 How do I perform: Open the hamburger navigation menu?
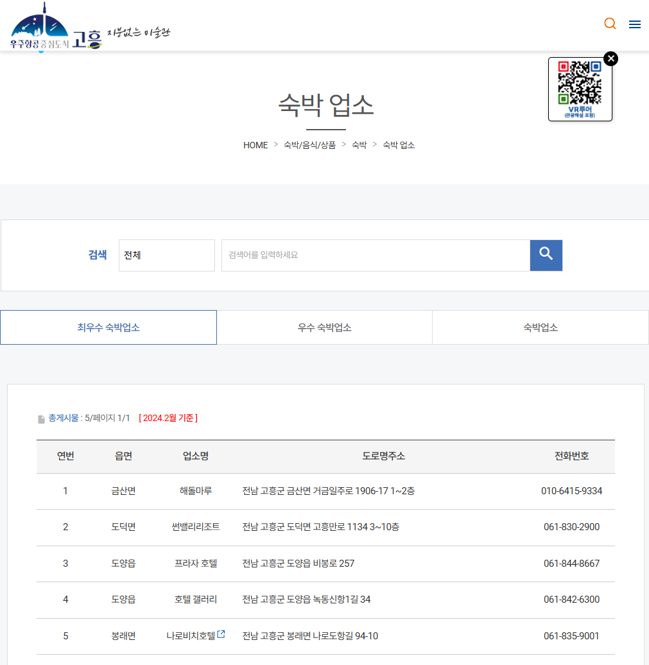coord(635,24)
